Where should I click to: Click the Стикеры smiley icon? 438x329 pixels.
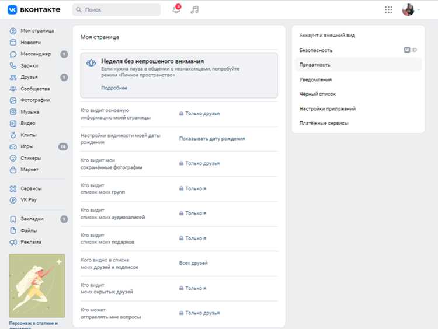tap(13, 158)
